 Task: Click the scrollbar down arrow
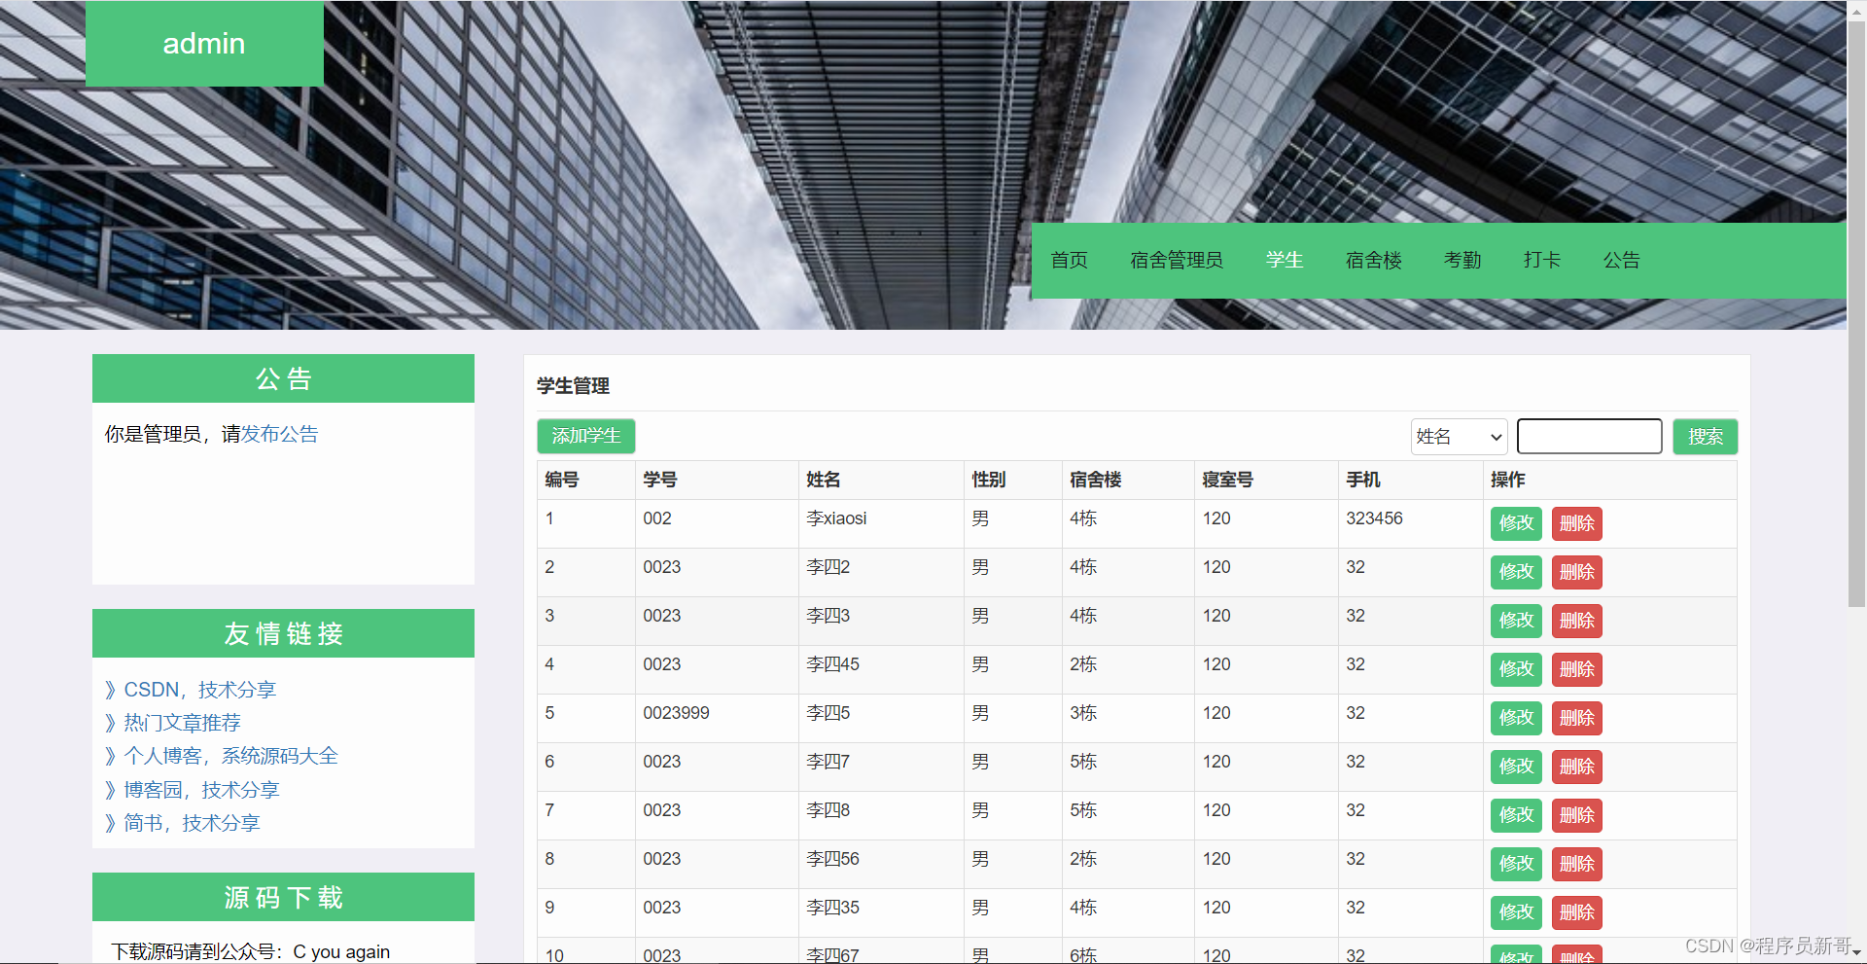tap(1856, 955)
